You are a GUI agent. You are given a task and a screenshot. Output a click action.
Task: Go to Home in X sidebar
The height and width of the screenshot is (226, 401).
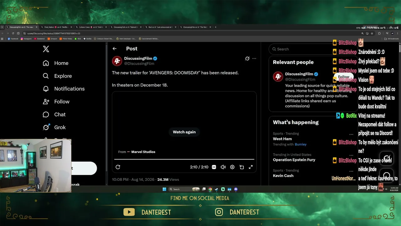click(56, 63)
